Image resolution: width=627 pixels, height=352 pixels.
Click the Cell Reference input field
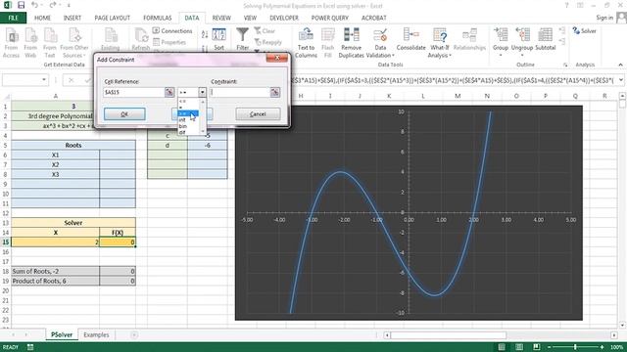pyautogui.click(x=133, y=92)
